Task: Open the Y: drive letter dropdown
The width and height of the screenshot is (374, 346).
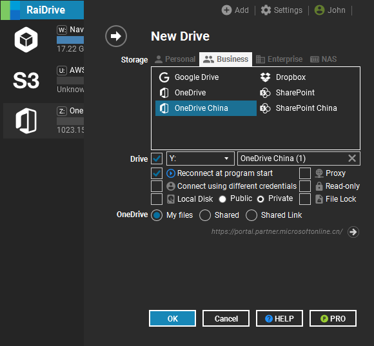Action: click(x=201, y=159)
